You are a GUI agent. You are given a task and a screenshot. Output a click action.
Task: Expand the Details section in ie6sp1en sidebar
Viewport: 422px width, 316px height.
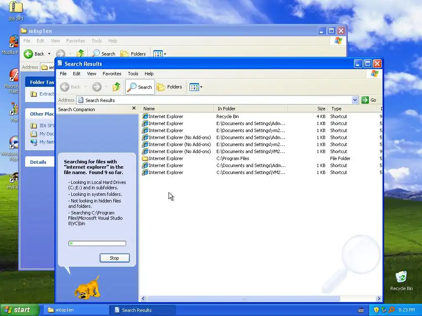click(38, 162)
